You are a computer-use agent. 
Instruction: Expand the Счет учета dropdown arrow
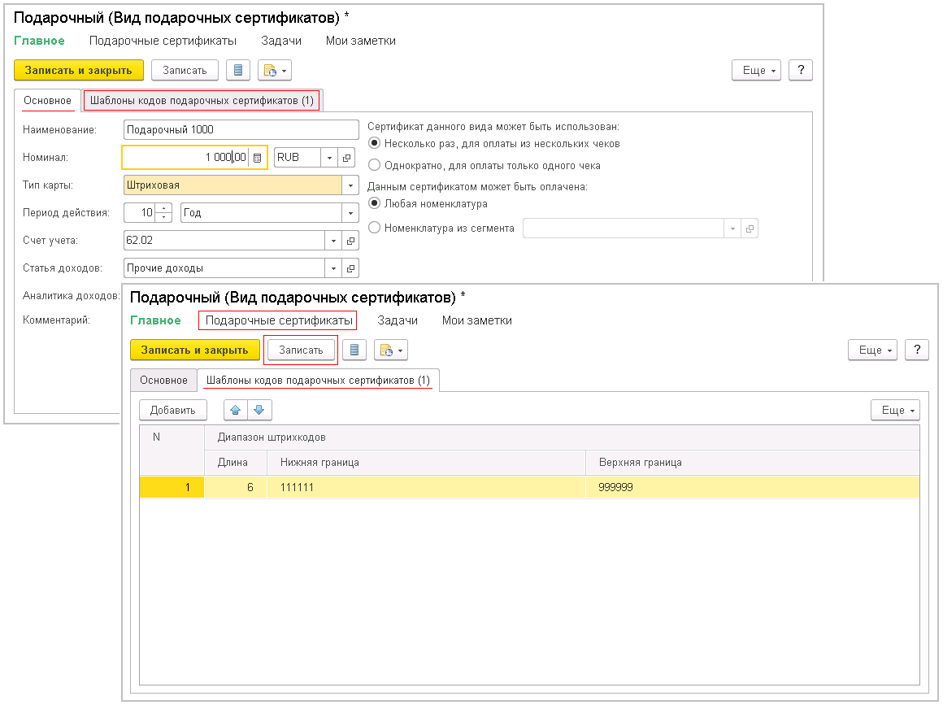coord(334,241)
